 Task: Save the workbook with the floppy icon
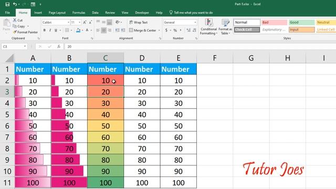(x=7, y=4)
